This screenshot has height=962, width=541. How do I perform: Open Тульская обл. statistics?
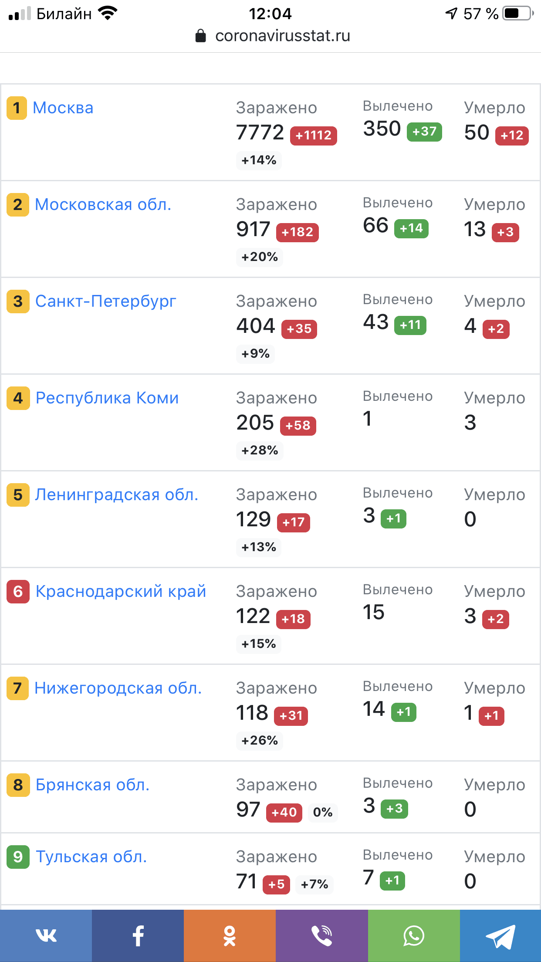click(x=91, y=857)
